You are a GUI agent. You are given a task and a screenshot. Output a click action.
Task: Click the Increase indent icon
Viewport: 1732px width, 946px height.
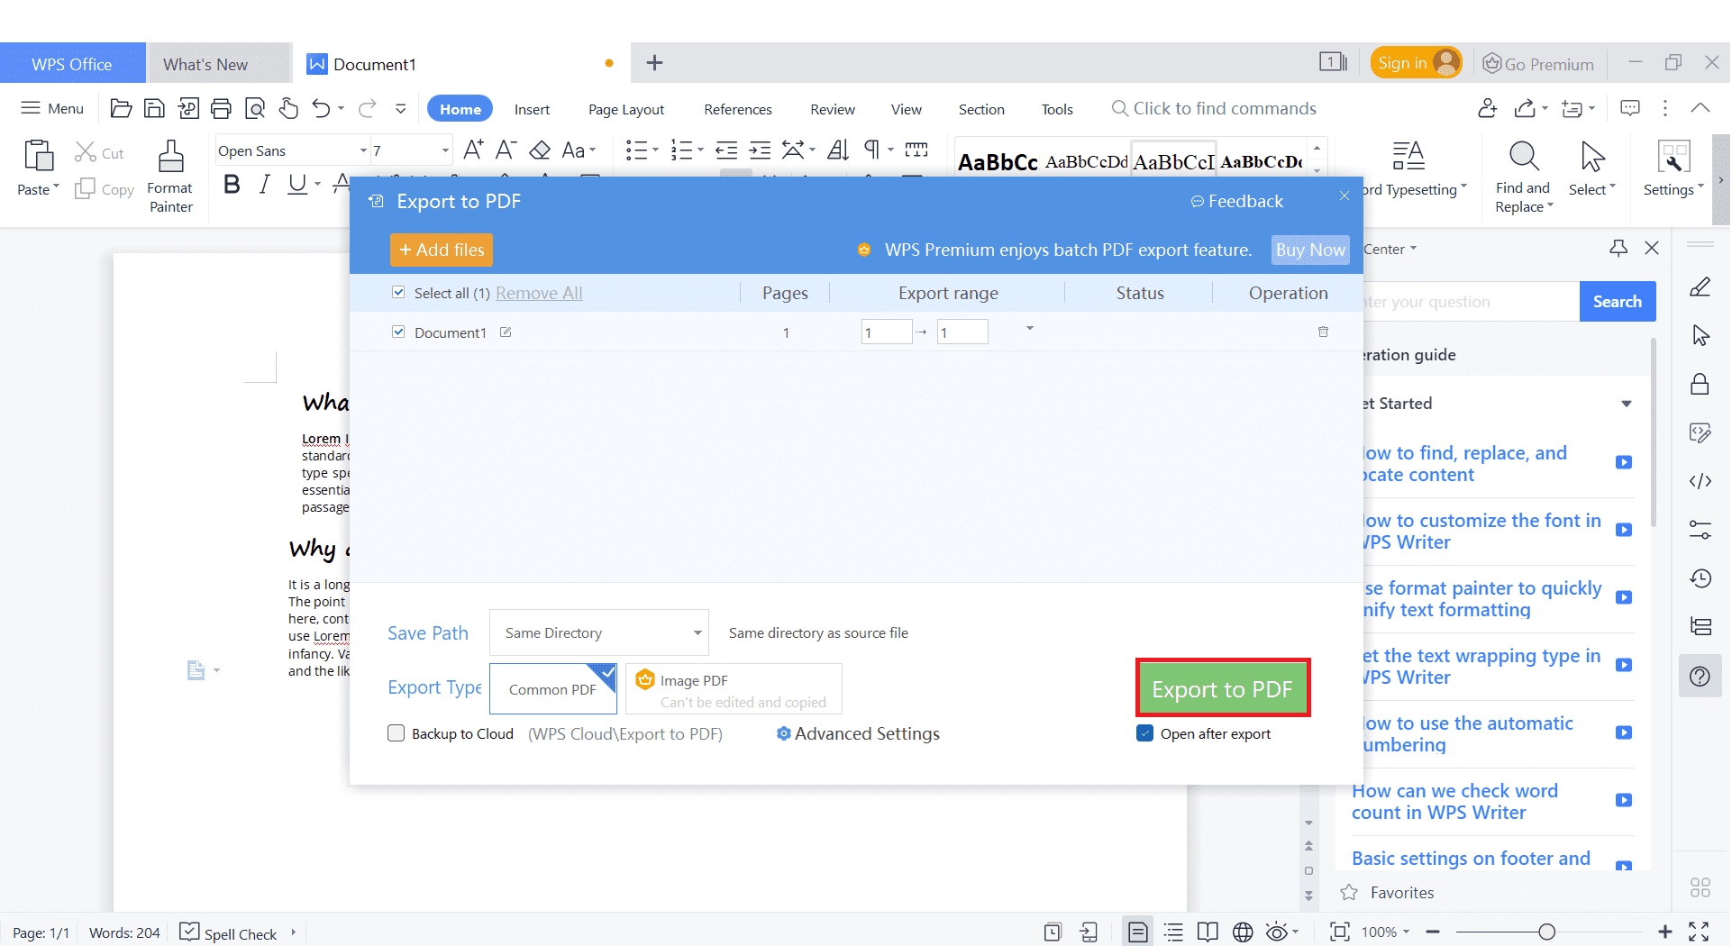761,150
